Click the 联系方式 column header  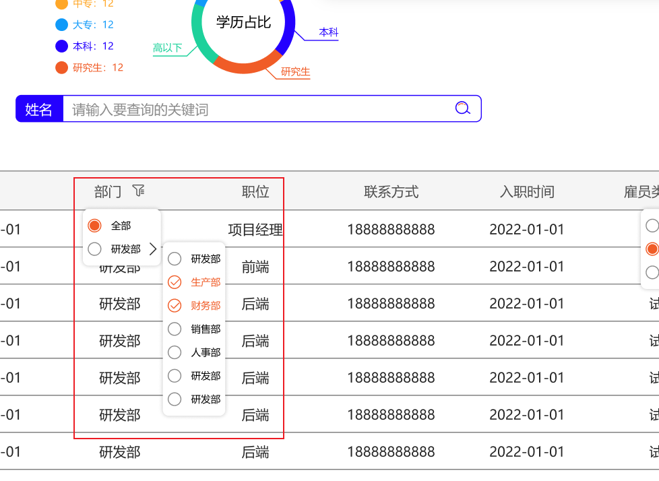pyautogui.click(x=391, y=192)
